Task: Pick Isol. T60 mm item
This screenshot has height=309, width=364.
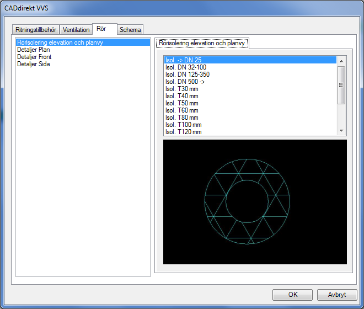Action: (250, 110)
